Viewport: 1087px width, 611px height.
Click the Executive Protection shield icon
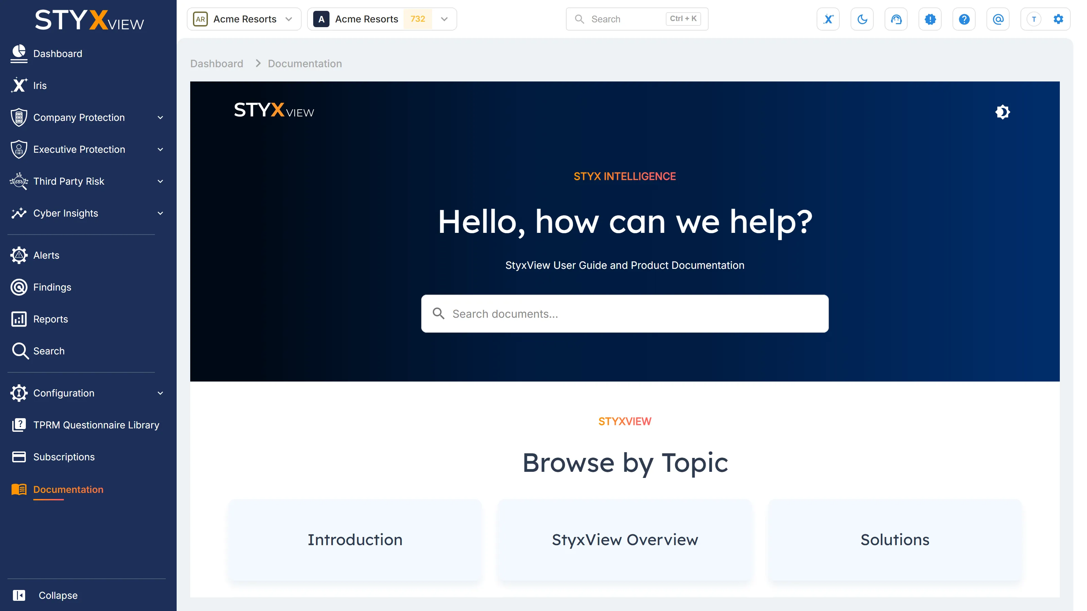pos(19,149)
